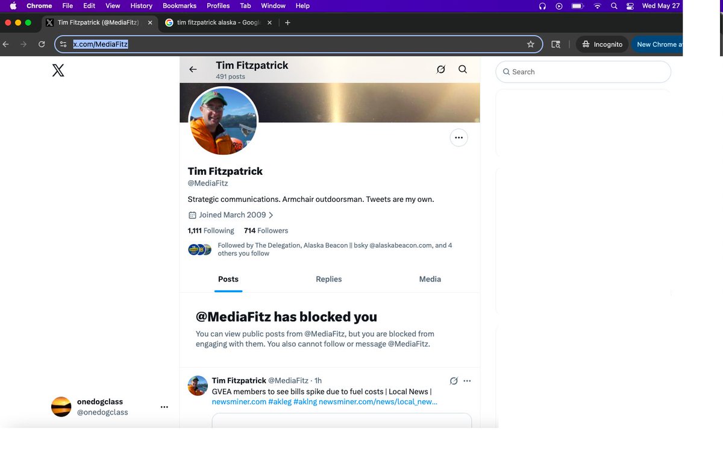The height and width of the screenshot is (452, 723).
Task: Open the View menu
Action: [x=113, y=5]
